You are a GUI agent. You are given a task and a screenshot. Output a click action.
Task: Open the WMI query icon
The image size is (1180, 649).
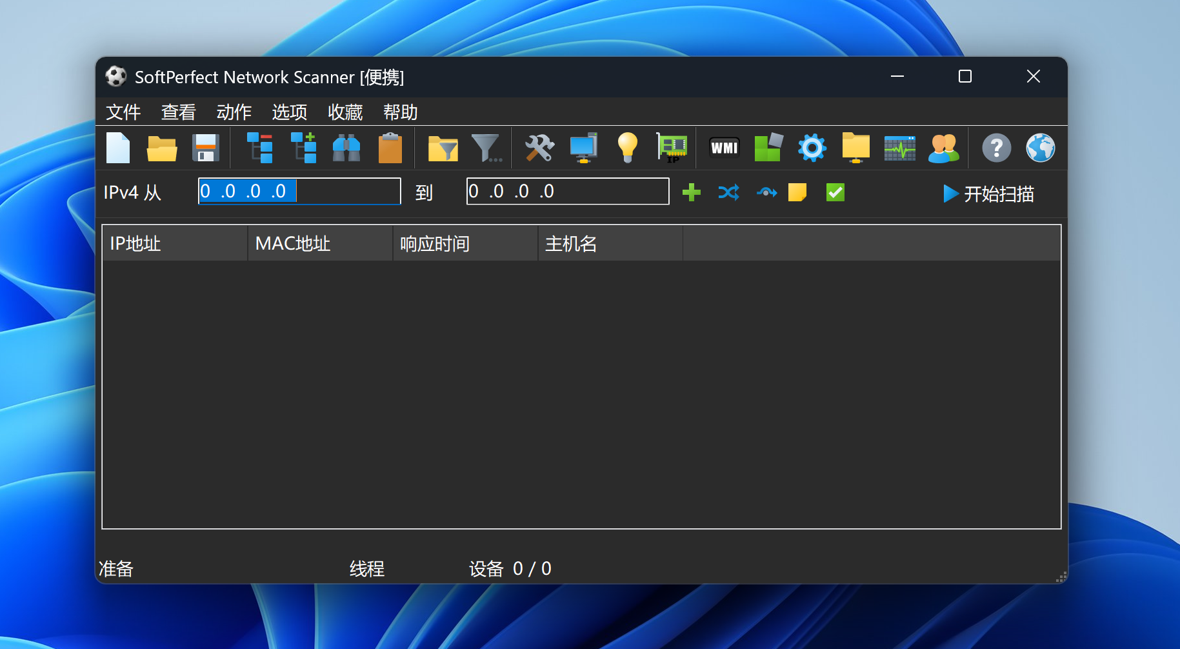[725, 148]
